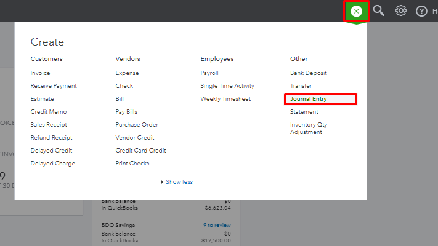Select Bank Deposit under Other

(309, 73)
